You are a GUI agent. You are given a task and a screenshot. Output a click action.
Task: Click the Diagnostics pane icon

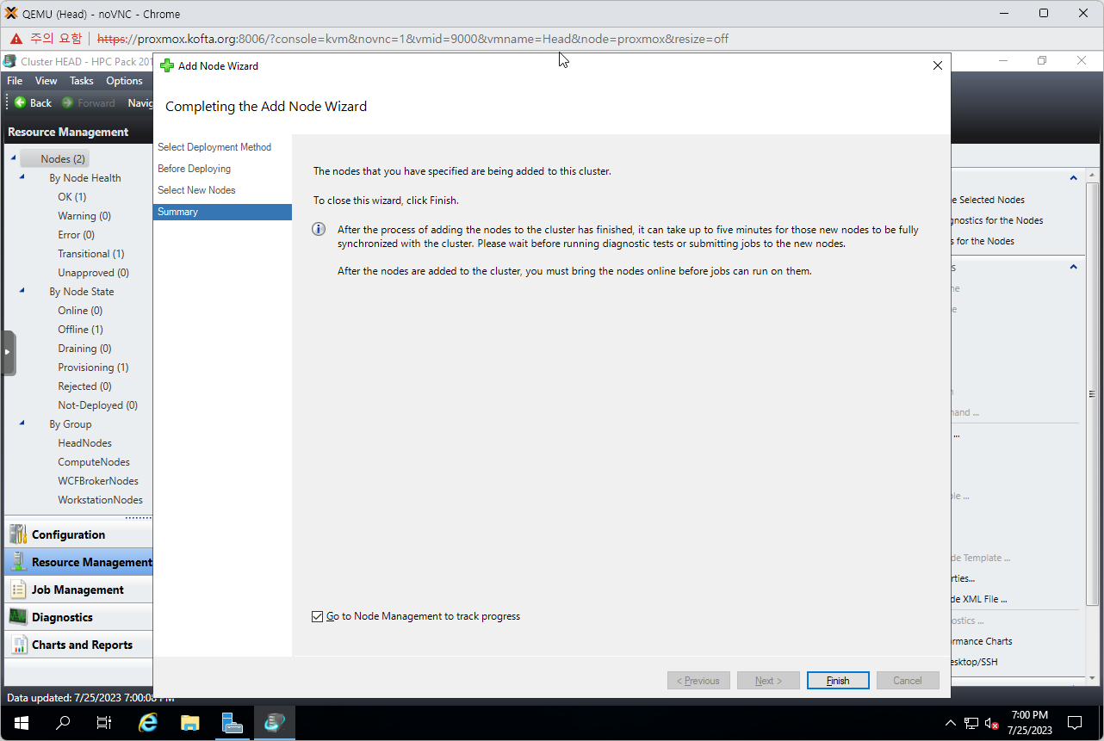click(17, 617)
